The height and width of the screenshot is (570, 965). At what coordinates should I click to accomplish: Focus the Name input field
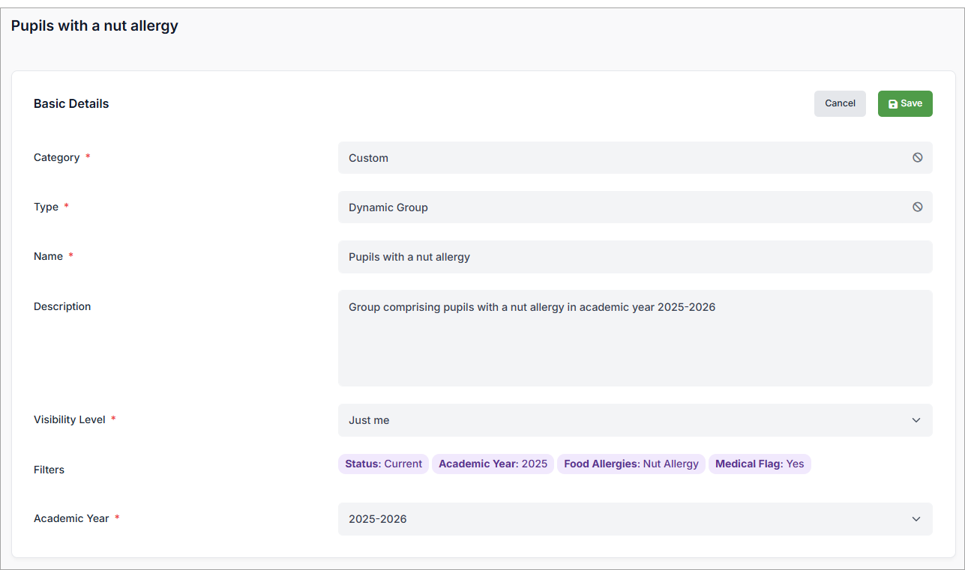(634, 257)
